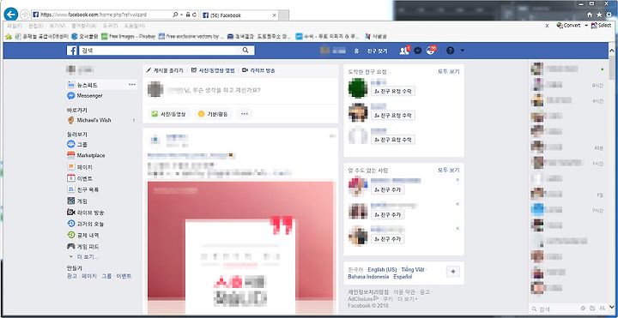Image resolution: width=618 pixels, height=318 pixels.
Task: Open the Tools (도구) browser menu
Action: [111, 26]
